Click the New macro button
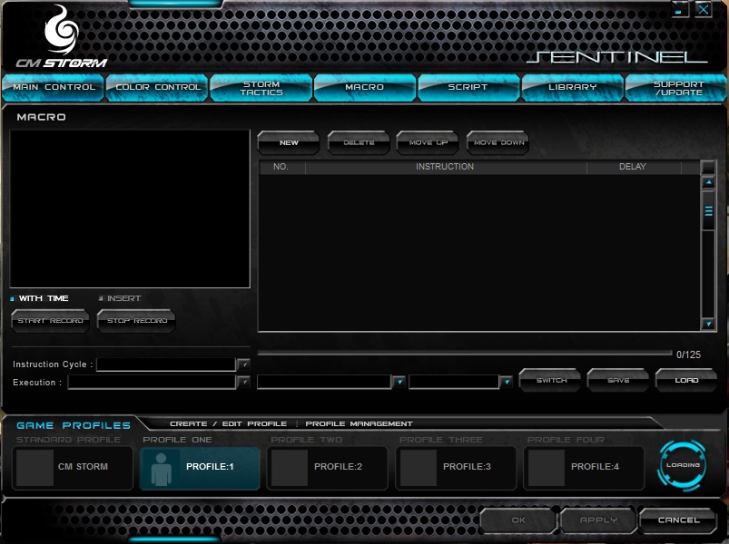This screenshot has width=729, height=544. [x=289, y=142]
